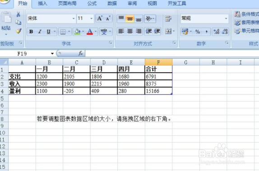
Task: Open fill color dropdown arrow
Action: (83, 32)
